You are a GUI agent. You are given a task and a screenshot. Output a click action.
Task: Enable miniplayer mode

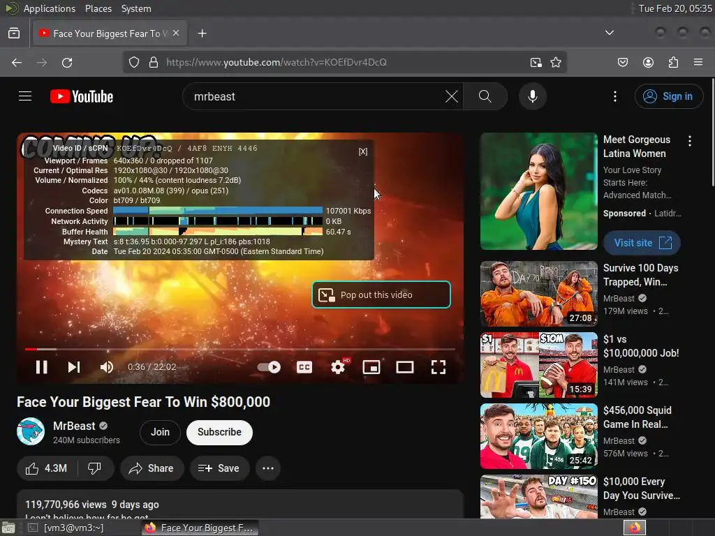(371, 367)
